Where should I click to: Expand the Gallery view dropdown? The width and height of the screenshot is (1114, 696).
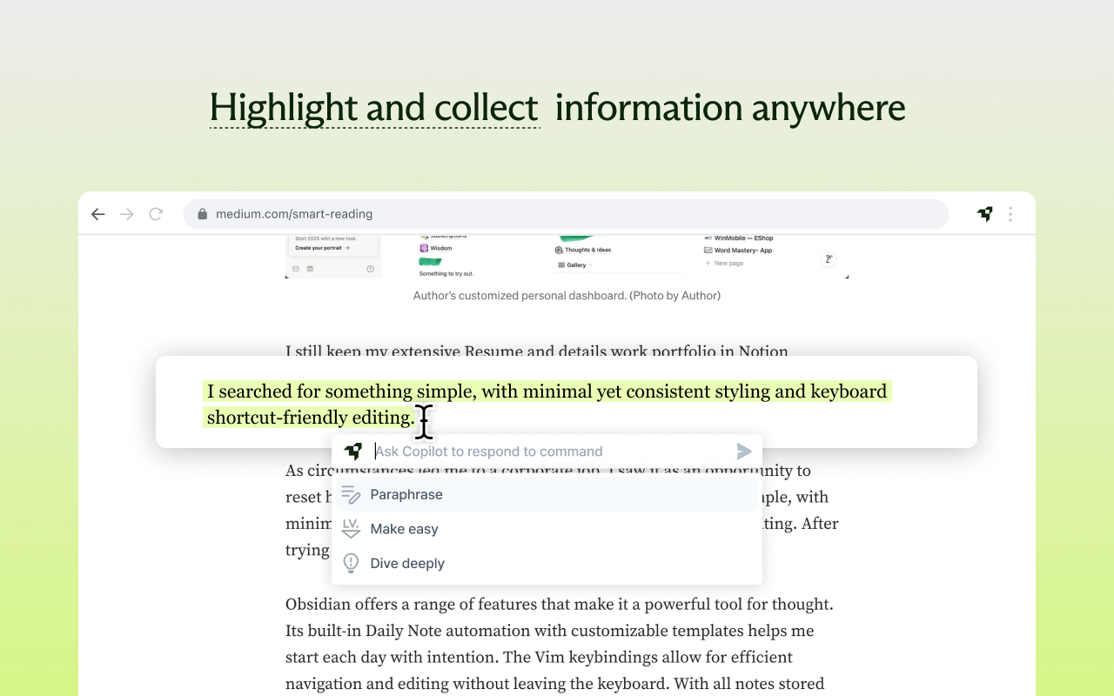tap(574, 264)
